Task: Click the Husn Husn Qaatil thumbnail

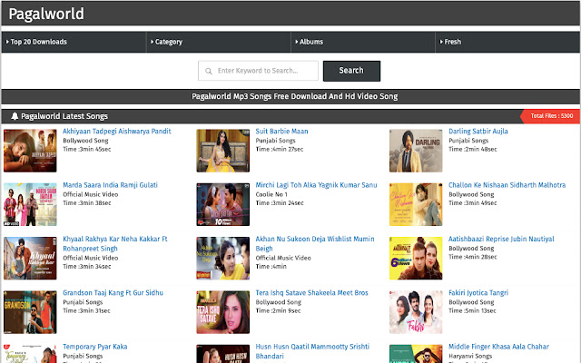Action: point(222,354)
